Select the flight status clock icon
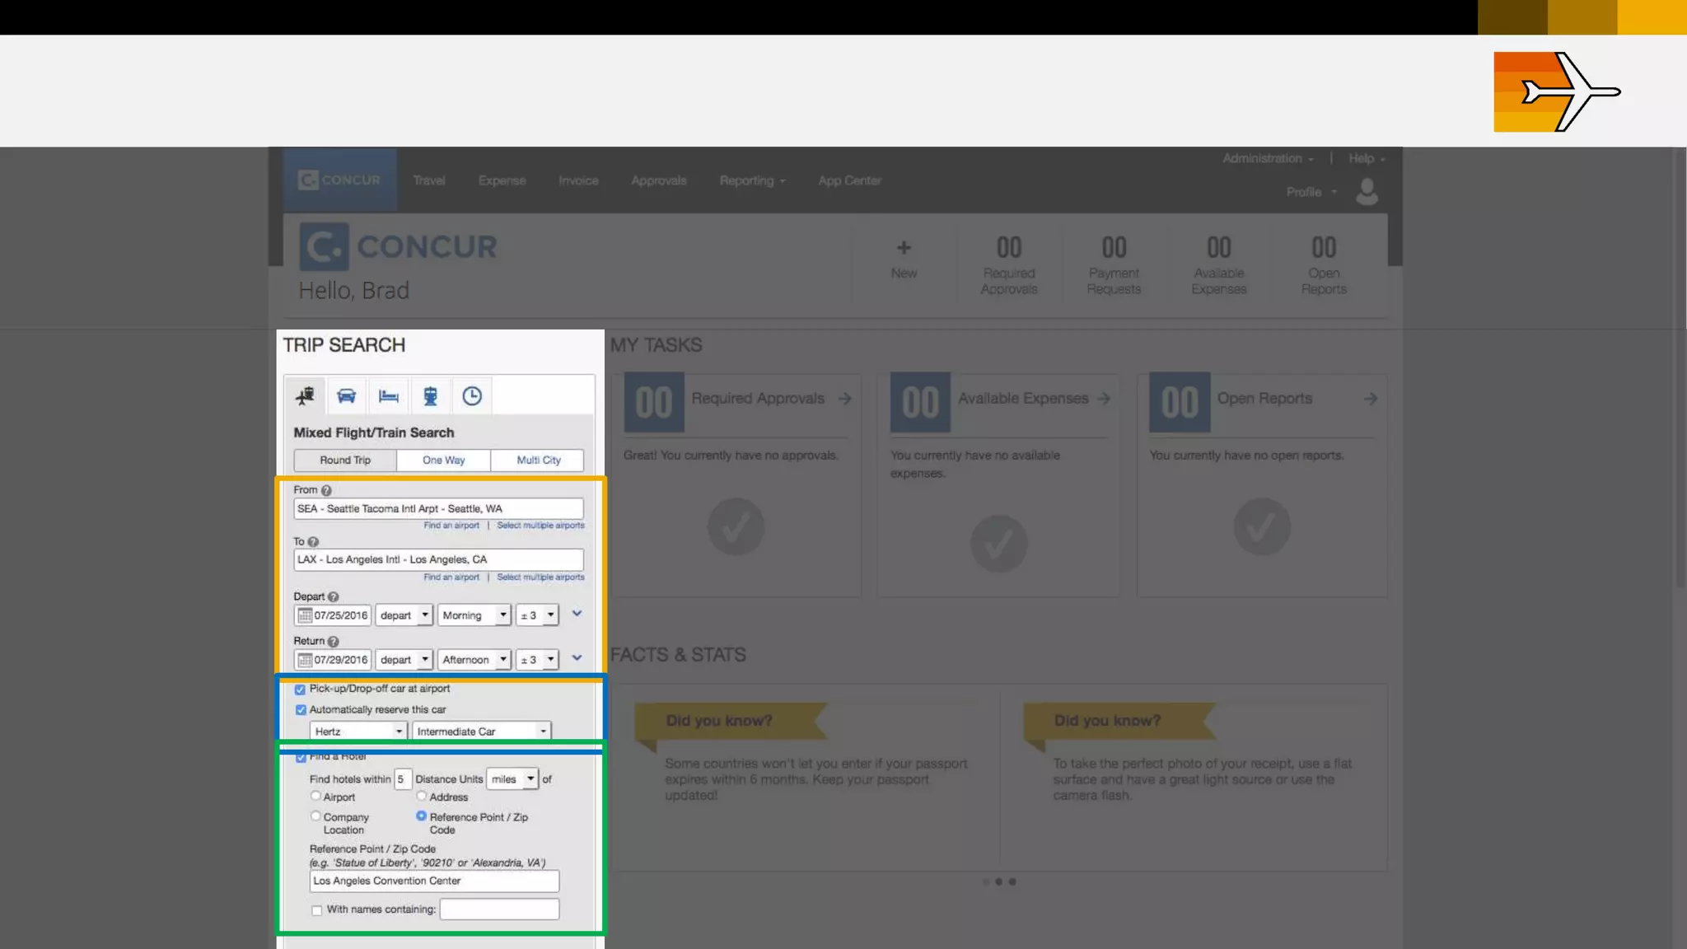The height and width of the screenshot is (949, 1687). click(472, 396)
